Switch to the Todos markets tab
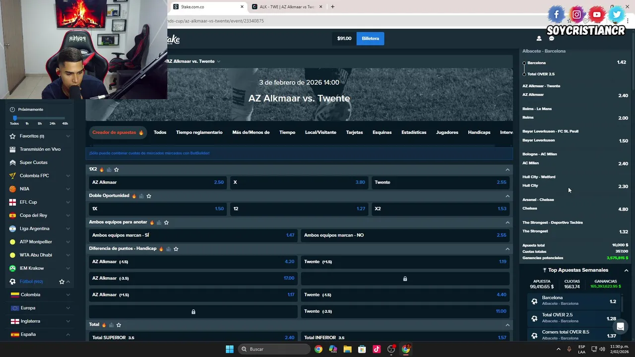The width and height of the screenshot is (635, 357). (160, 132)
